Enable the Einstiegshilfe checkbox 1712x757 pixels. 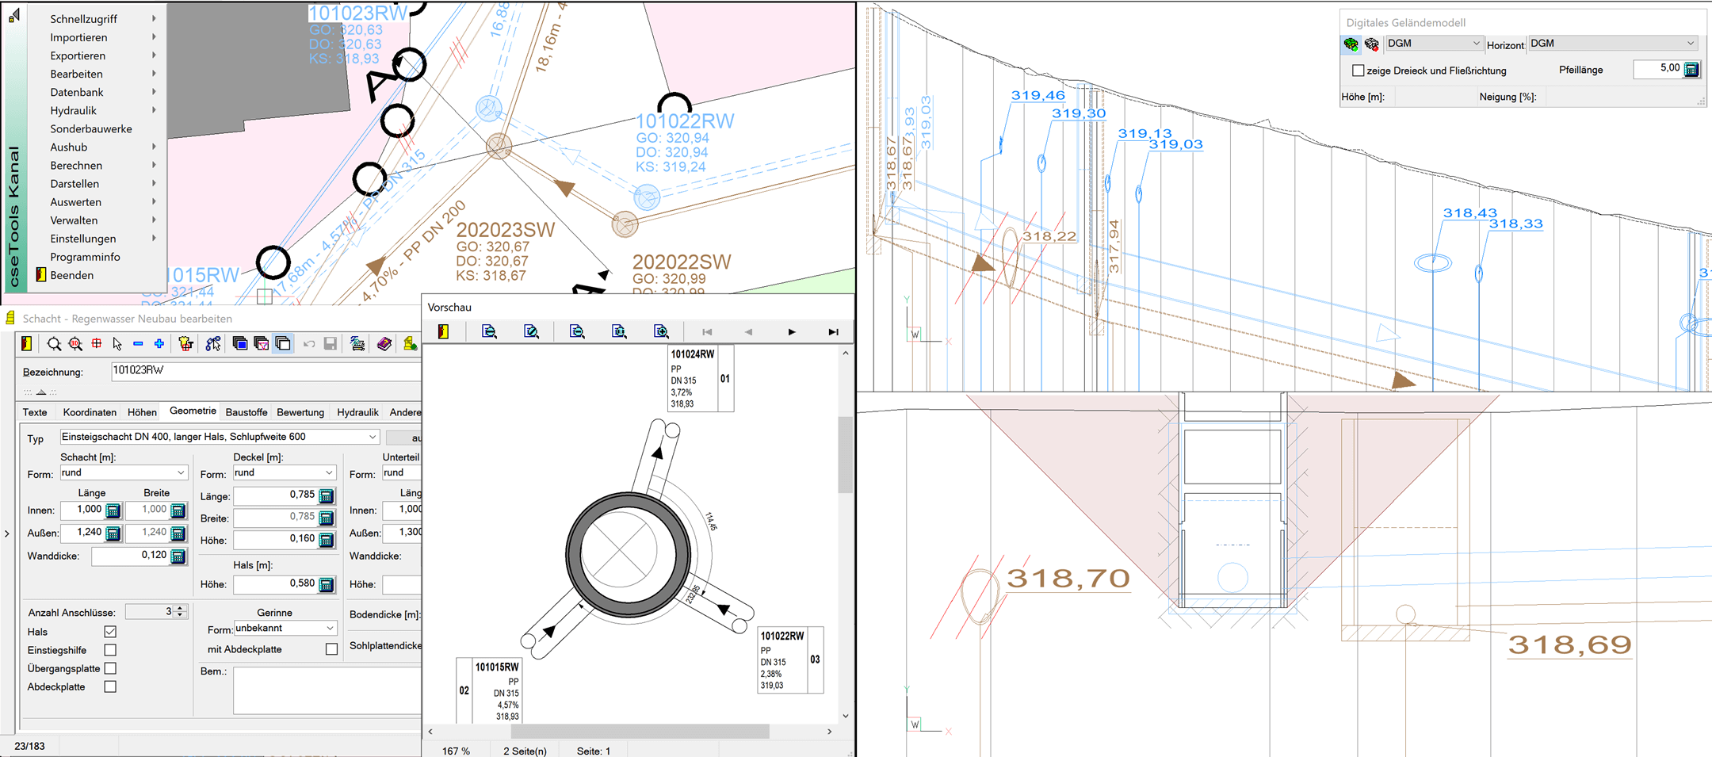[110, 650]
